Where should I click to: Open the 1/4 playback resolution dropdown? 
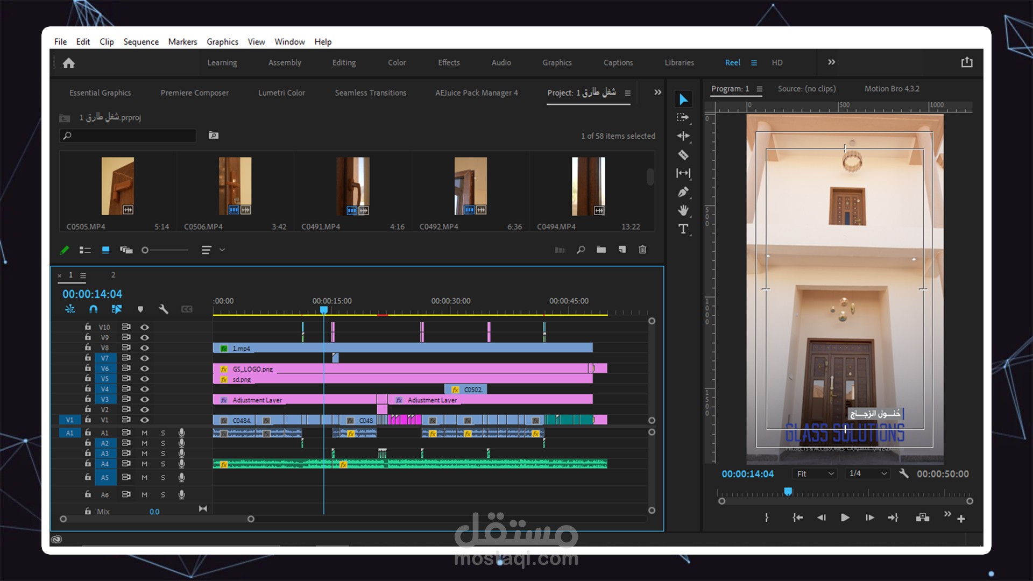[867, 473]
